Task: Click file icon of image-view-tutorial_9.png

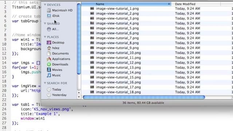Action: click(x=92, y=48)
